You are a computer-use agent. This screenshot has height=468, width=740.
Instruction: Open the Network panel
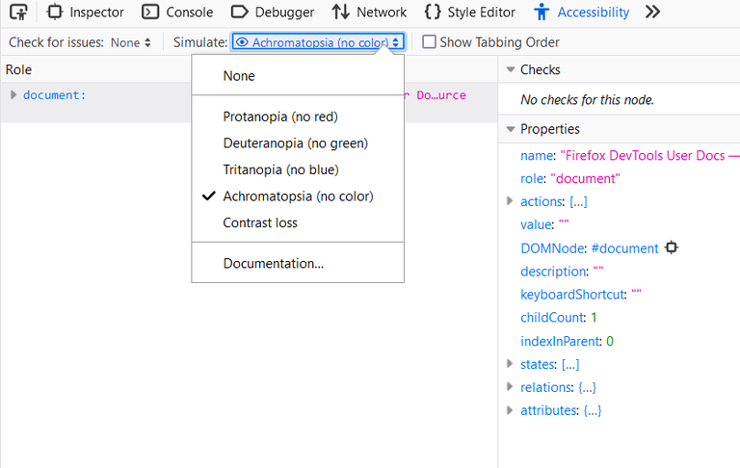pyautogui.click(x=369, y=13)
